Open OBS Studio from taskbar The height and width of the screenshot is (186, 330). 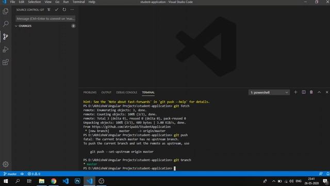(102, 181)
